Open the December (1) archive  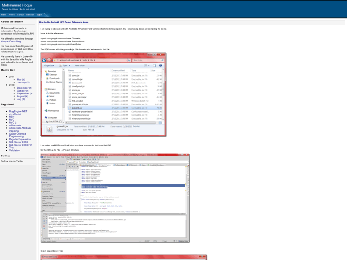click(x=24, y=88)
